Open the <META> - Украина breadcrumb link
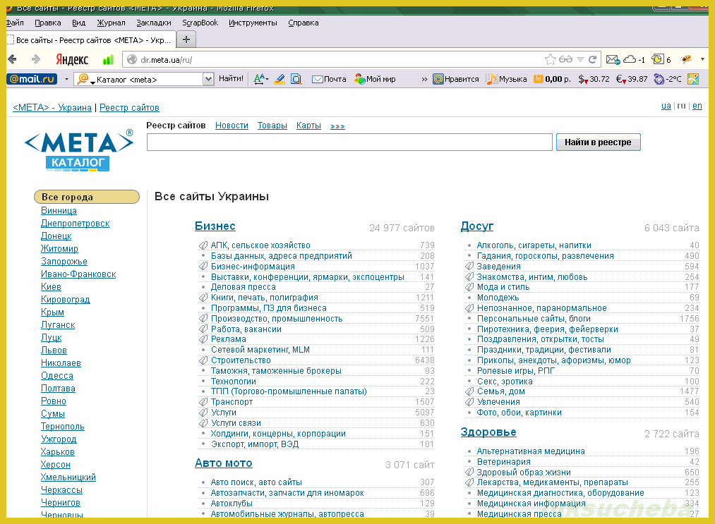715x524 pixels. coord(52,107)
